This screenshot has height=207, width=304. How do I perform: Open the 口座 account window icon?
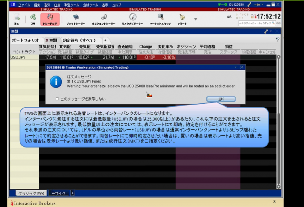[x=33, y=19]
